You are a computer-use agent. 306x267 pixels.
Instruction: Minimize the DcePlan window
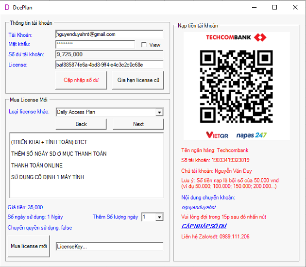[255, 7]
